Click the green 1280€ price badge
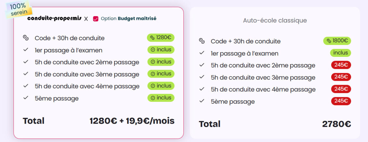The height and width of the screenshot is (142, 368). tap(161, 38)
